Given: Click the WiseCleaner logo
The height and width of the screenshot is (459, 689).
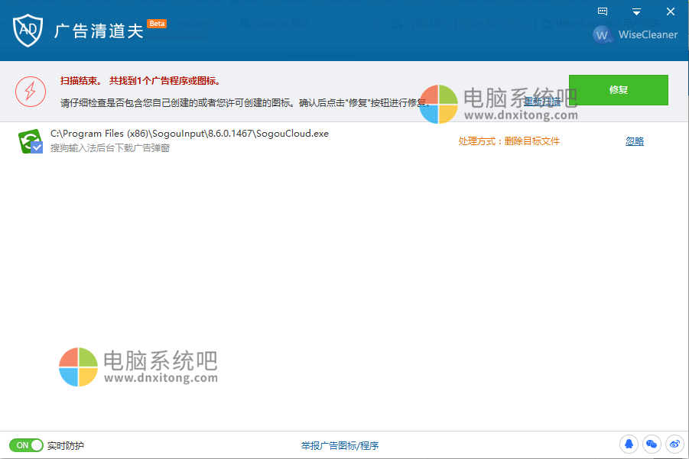Looking at the screenshot, I should (635, 34).
